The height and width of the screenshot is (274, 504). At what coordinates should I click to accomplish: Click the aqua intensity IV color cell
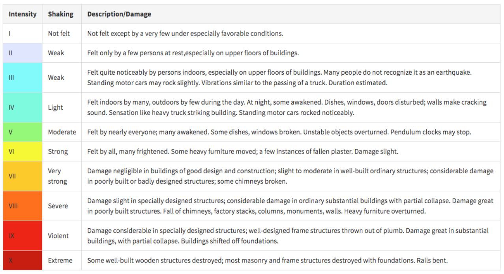click(22, 107)
